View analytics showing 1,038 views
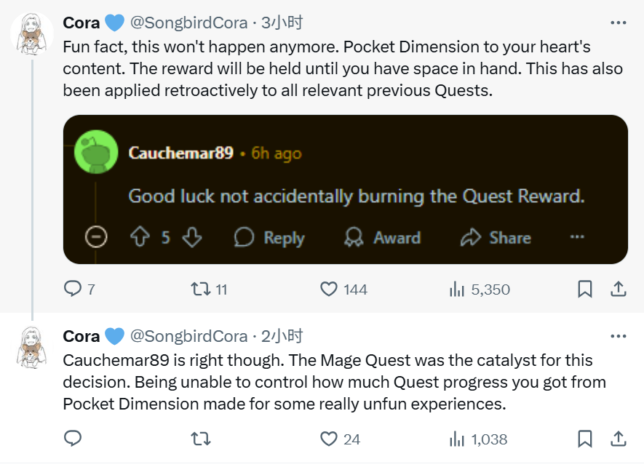This screenshot has height=467, width=644. (457, 439)
